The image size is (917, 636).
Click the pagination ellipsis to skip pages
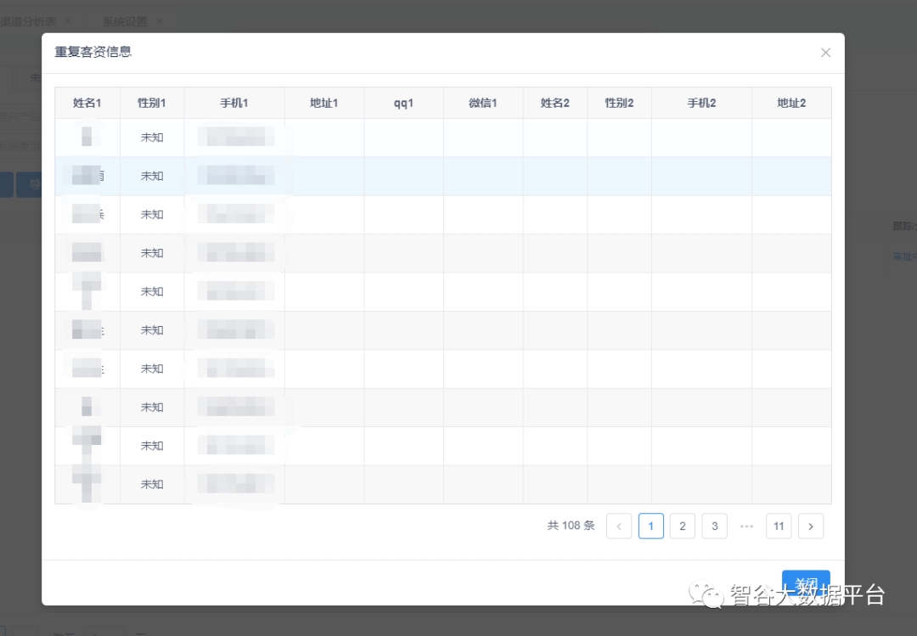(x=747, y=526)
